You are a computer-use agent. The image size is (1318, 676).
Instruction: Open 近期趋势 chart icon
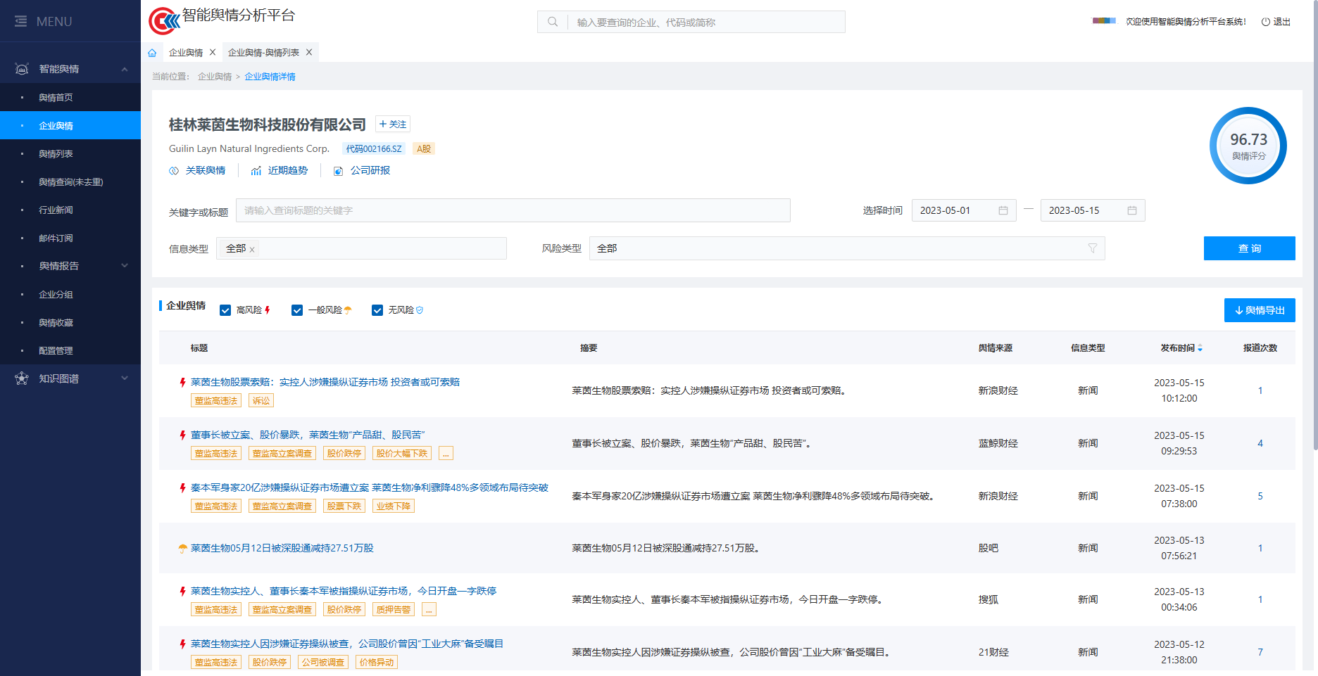[x=256, y=171]
